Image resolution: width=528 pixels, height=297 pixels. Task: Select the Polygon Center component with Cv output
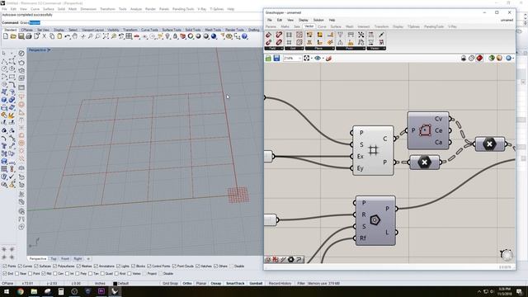428,130
